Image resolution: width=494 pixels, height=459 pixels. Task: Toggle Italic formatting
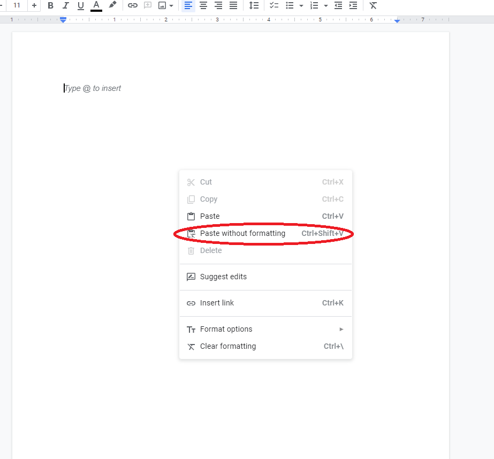click(65, 5)
